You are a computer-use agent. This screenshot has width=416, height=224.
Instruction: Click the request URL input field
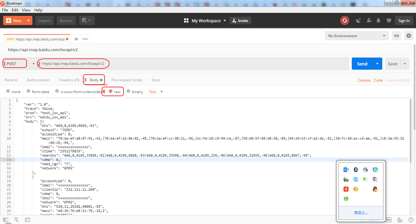[x=194, y=64]
